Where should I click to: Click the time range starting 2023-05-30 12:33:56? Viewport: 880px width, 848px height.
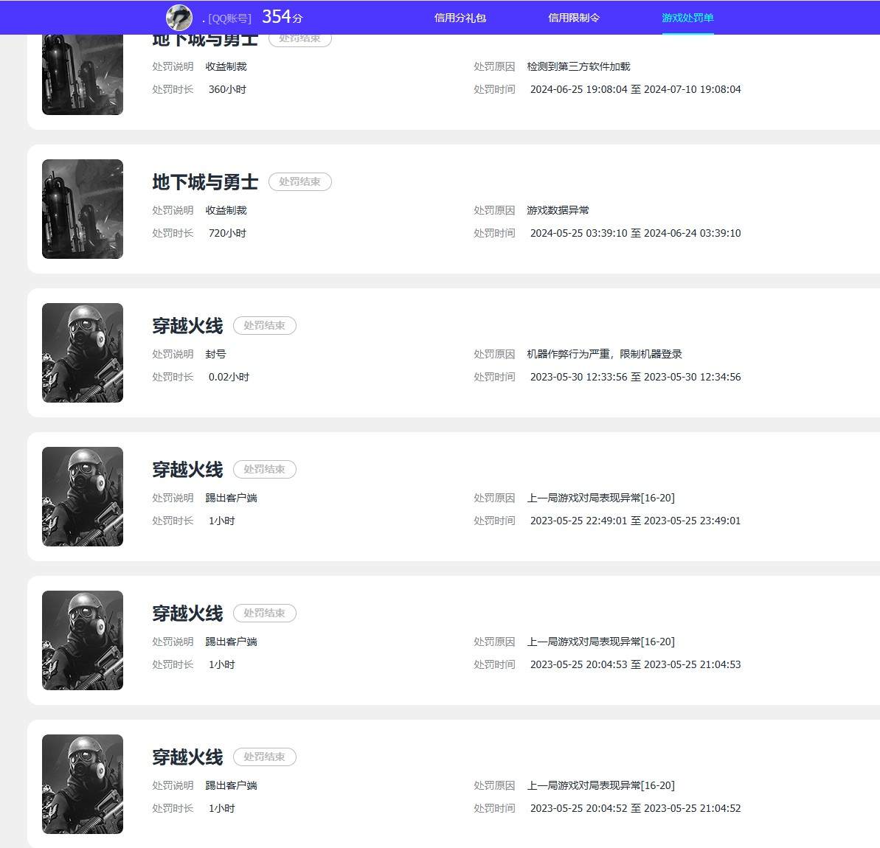click(635, 377)
